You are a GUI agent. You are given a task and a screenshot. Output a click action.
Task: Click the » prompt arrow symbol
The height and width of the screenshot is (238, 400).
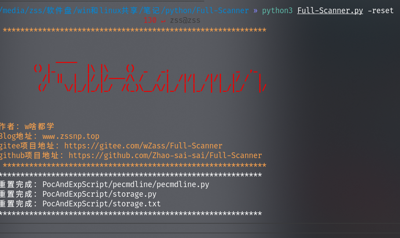click(x=255, y=11)
